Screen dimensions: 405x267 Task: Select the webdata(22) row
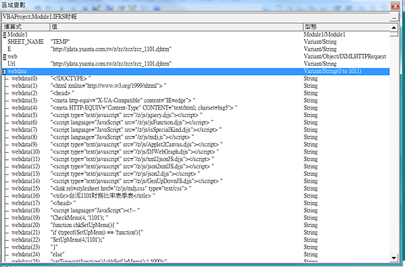tap(196, 240)
